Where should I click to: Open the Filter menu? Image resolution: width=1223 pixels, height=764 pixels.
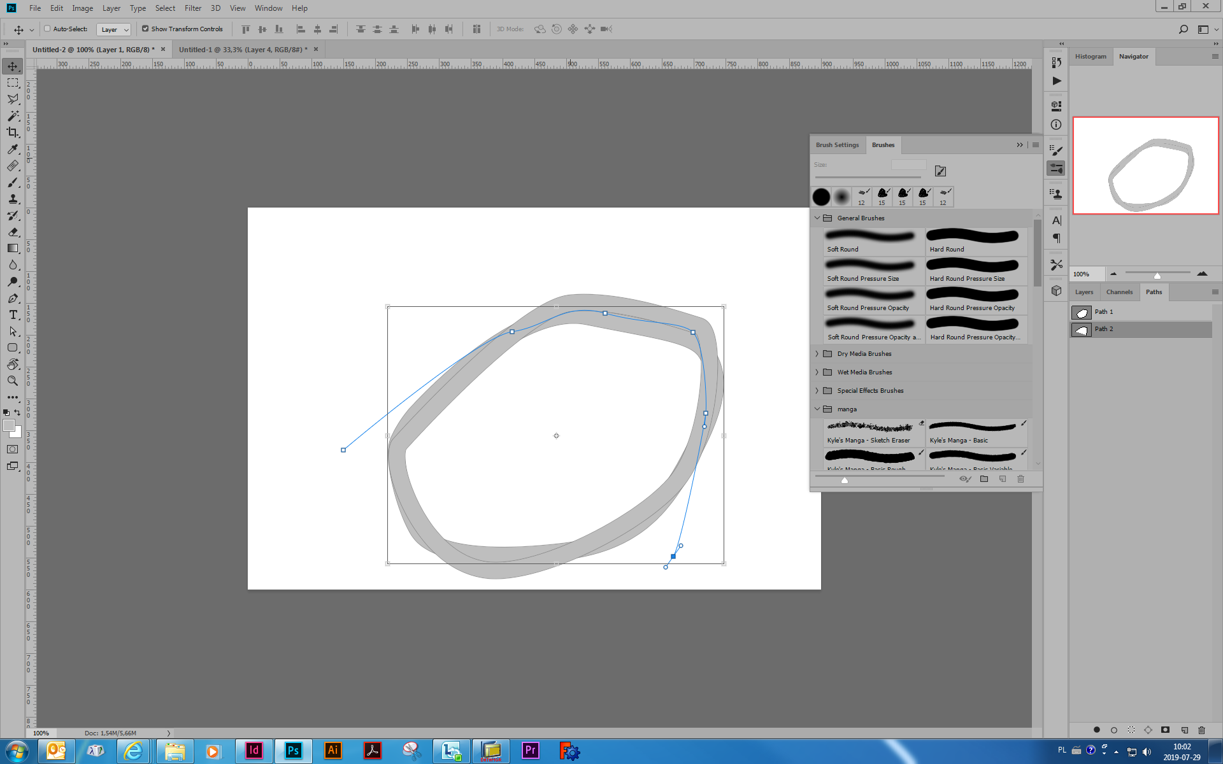click(193, 8)
